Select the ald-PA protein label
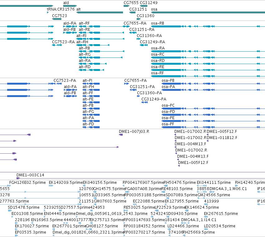265x237 pixels. (x=70, y=87)
